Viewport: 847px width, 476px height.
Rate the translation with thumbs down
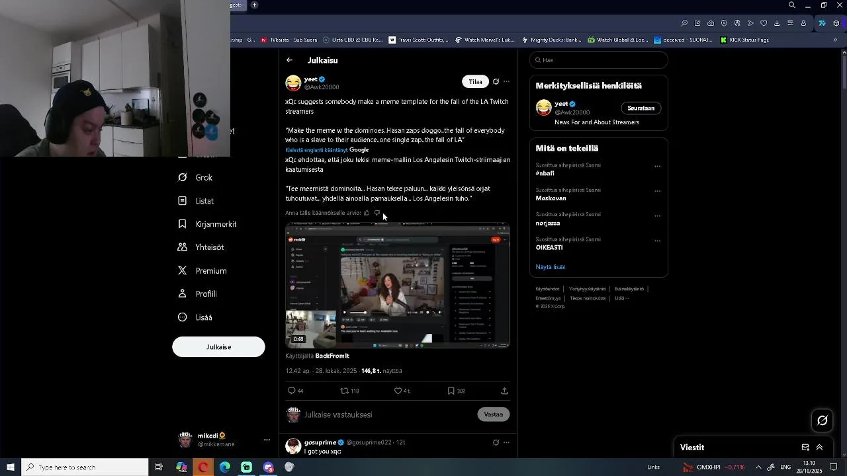point(377,213)
